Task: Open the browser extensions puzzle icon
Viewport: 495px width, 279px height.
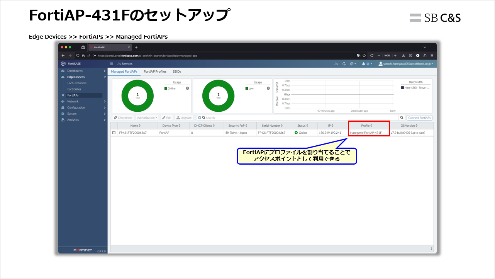Action: pos(425,56)
